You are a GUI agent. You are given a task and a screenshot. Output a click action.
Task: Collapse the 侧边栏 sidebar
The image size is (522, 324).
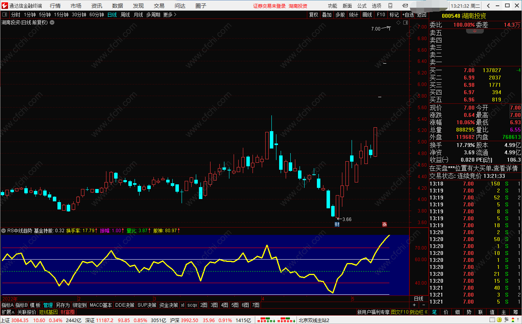(418, 312)
